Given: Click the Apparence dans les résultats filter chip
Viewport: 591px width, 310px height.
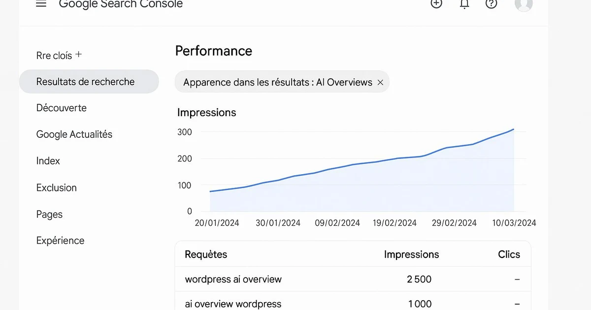Looking at the screenshot, I should (x=282, y=82).
